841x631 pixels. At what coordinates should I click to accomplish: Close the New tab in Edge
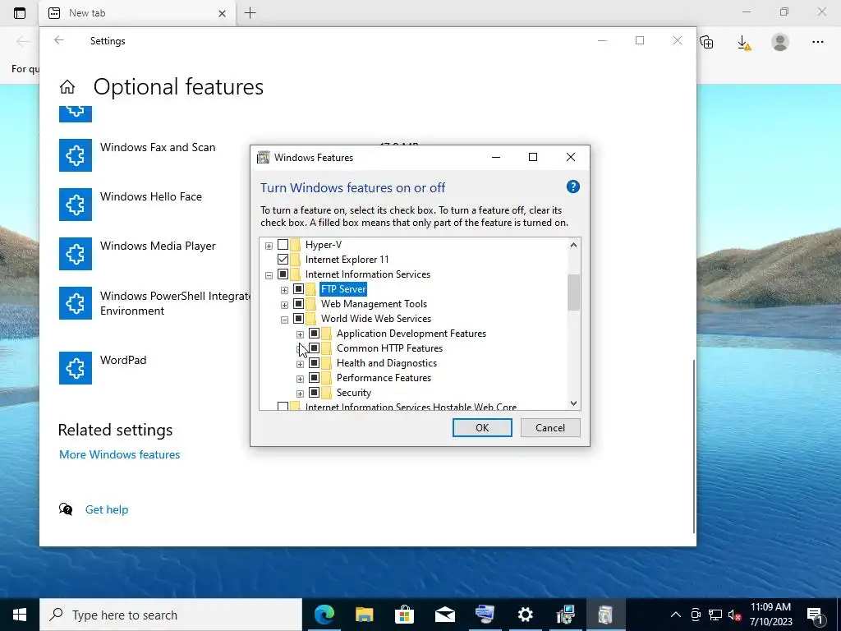click(222, 13)
